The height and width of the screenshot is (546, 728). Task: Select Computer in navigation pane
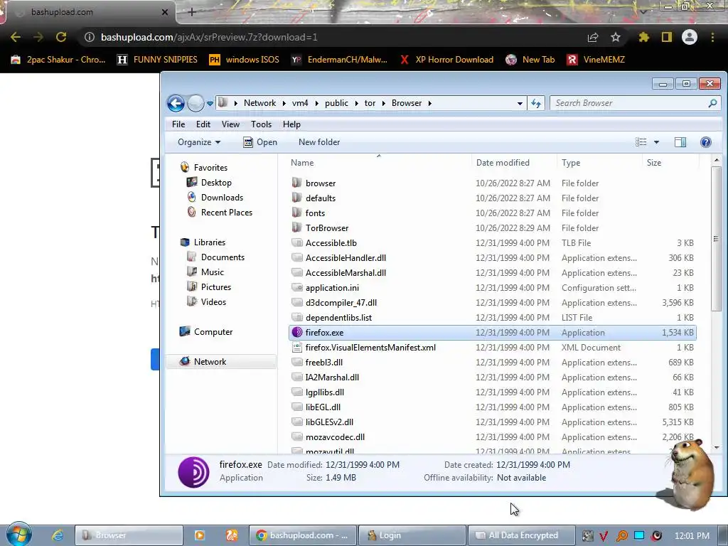click(x=213, y=332)
